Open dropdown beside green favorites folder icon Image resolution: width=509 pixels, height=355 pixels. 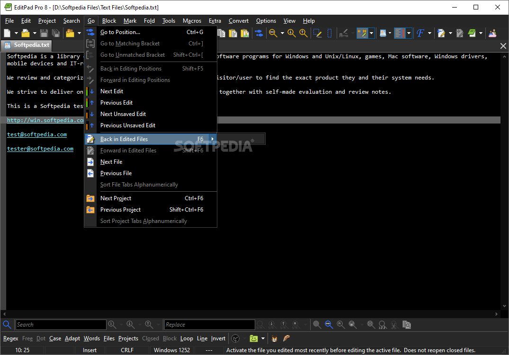click(263, 338)
